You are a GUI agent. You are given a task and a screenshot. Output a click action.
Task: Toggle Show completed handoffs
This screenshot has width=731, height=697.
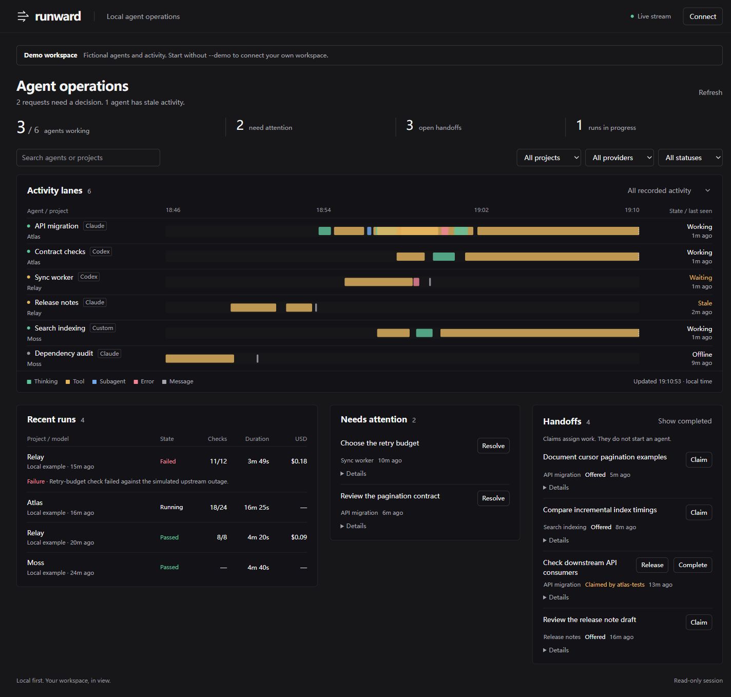point(685,421)
